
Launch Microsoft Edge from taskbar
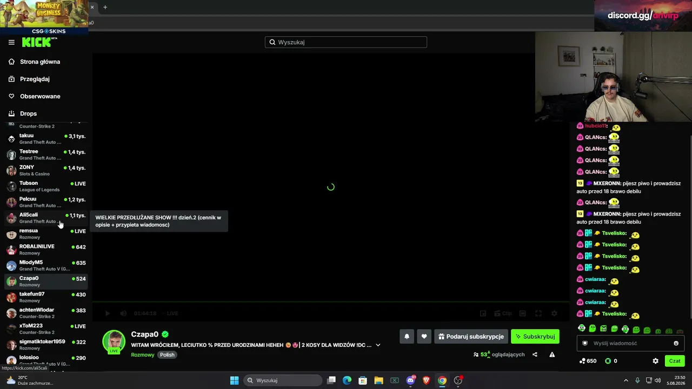click(347, 380)
